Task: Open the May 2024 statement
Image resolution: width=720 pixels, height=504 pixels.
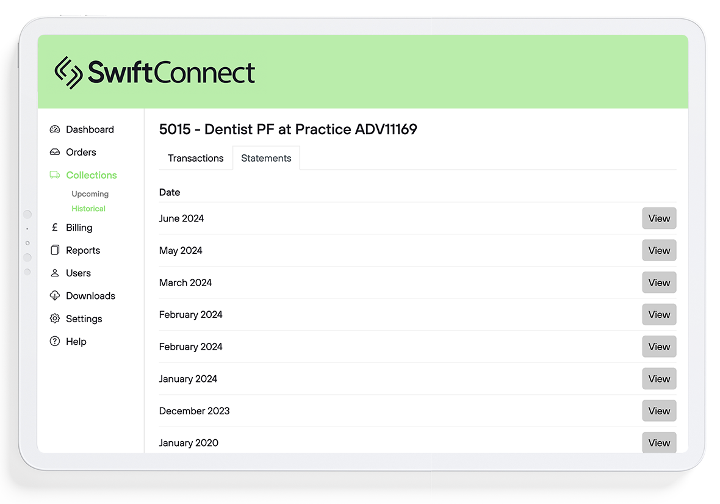Action: click(659, 250)
